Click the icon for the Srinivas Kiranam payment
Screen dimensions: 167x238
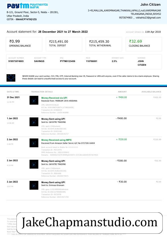click(x=34, y=185)
